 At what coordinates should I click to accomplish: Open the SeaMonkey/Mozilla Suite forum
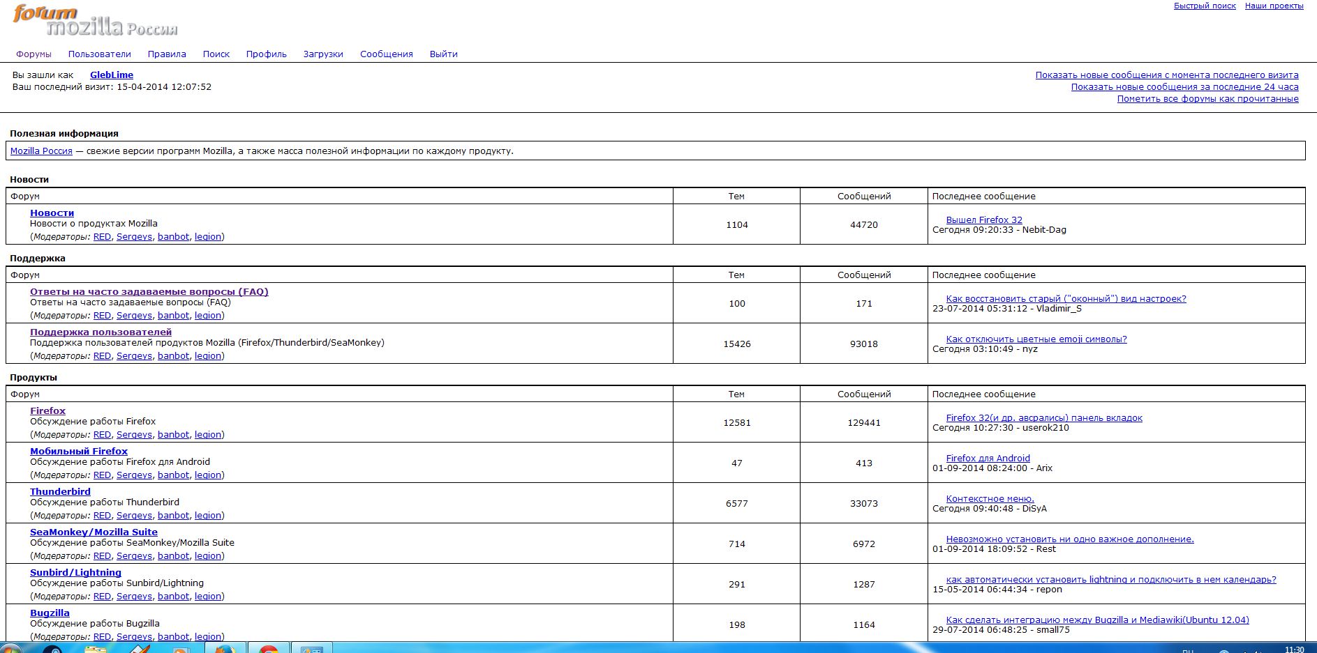coord(94,532)
